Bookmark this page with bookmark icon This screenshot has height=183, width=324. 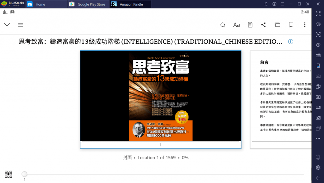291,25
